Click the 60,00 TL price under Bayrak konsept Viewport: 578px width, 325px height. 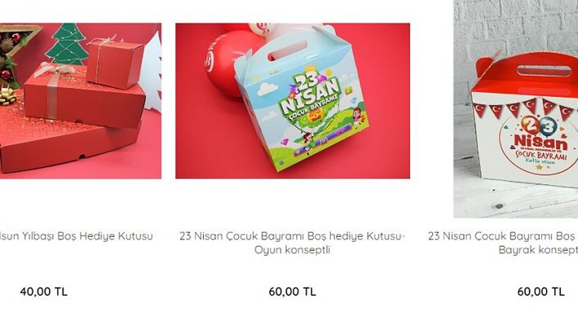pos(541,292)
